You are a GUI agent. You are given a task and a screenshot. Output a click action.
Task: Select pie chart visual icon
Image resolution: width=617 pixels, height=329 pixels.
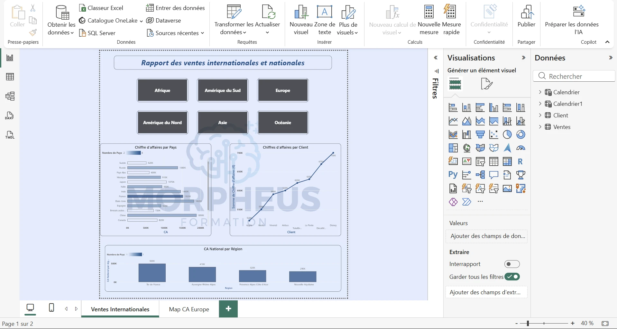click(507, 134)
